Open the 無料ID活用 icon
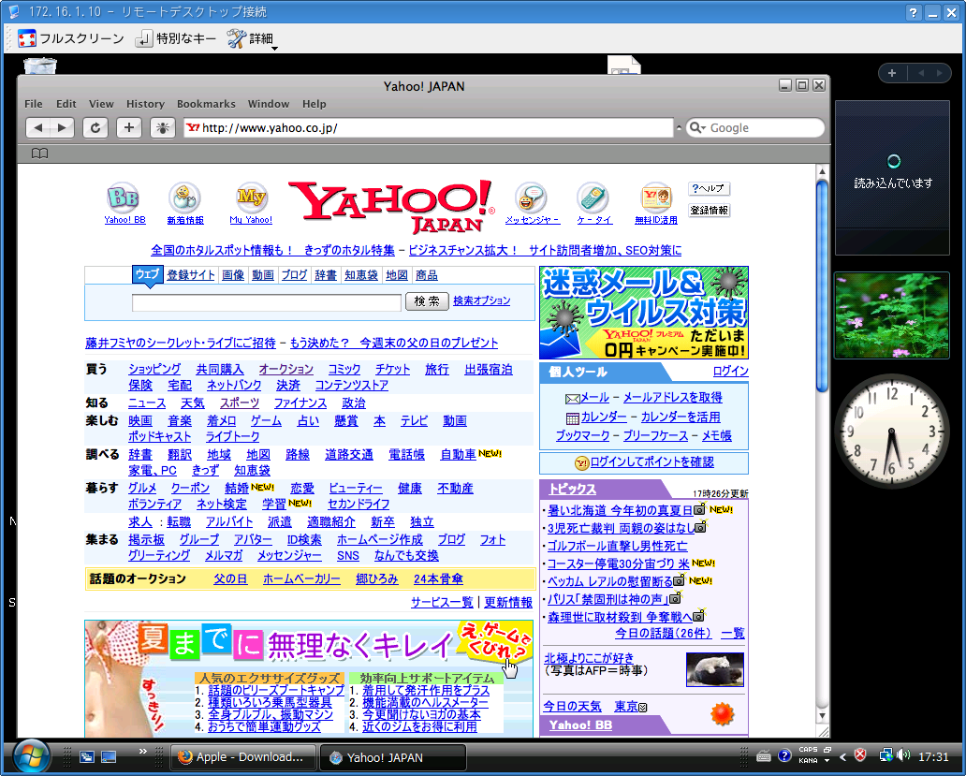The width and height of the screenshot is (966, 776). 656,198
